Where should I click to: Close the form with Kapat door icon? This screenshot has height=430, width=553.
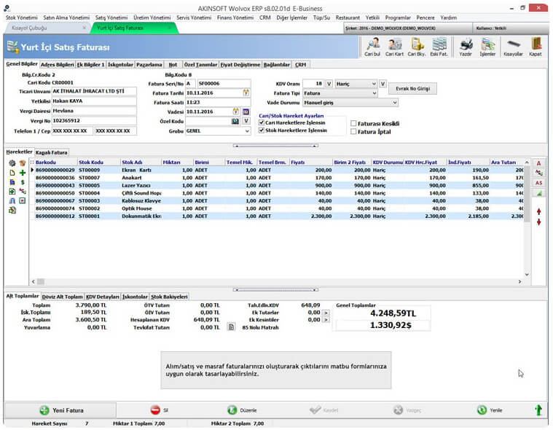536,47
